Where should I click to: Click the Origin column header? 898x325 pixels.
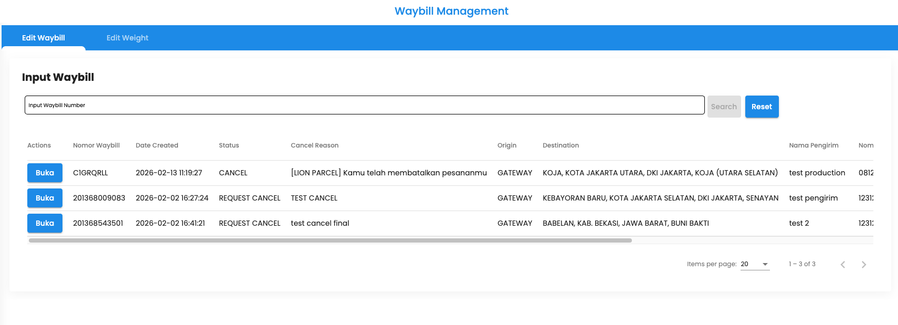pyautogui.click(x=506, y=145)
